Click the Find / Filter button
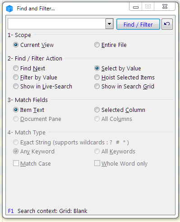Screen dimensions: 180x222 138,24
